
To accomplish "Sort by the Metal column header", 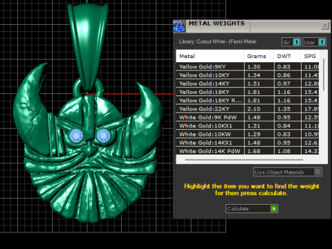I will coord(210,56).
